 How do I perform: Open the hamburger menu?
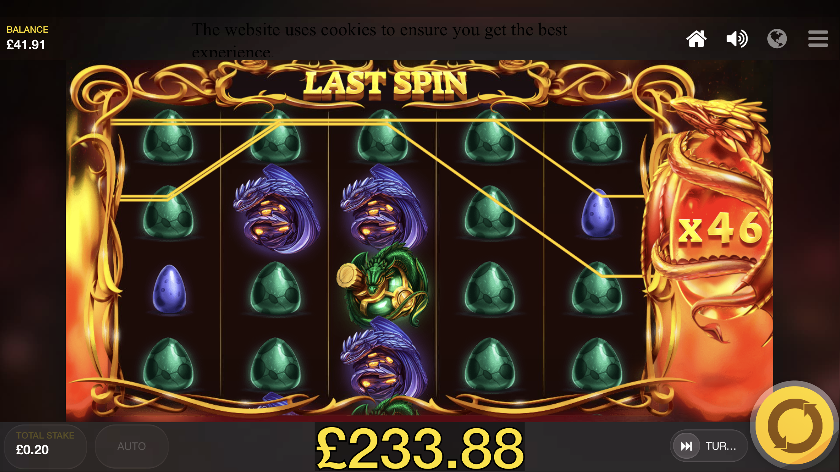coord(818,38)
